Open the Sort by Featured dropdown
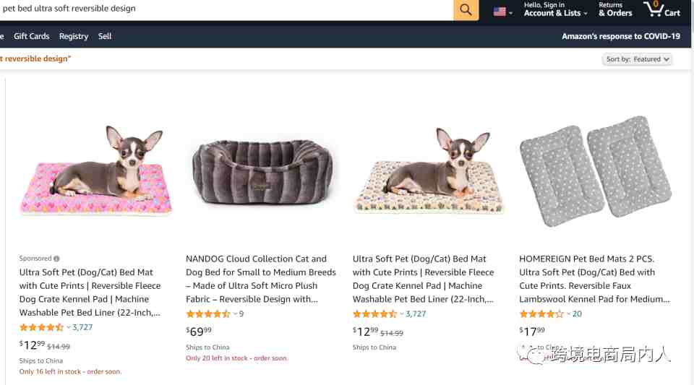 click(x=637, y=59)
